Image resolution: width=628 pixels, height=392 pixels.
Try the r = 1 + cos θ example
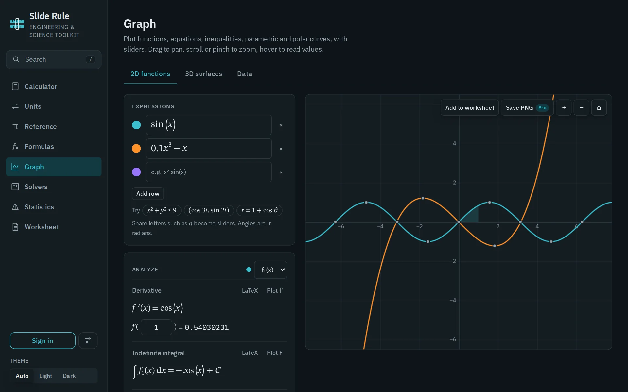click(x=259, y=210)
